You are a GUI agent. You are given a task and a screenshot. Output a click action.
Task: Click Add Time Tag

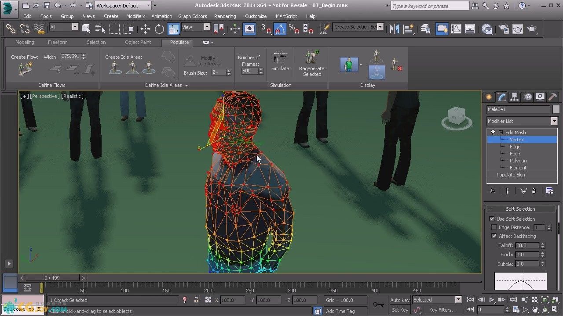click(x=340, y=311)
